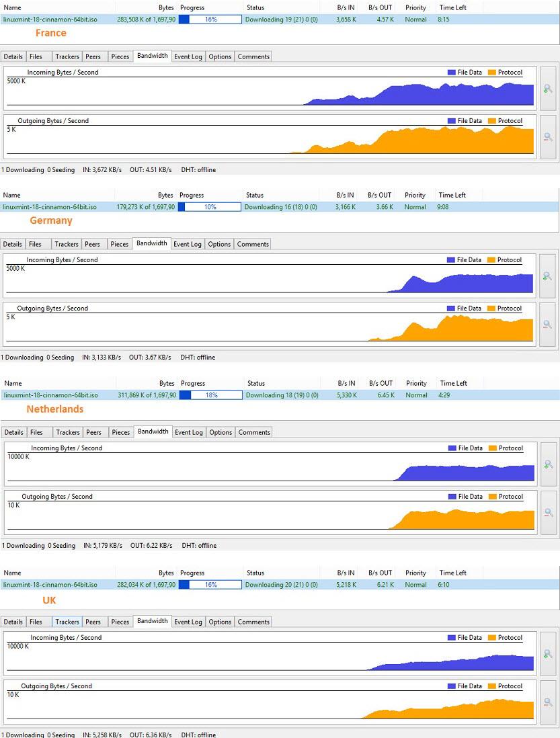Sort by B/s IN column in the Germany list
This screenshot has height=738, width=560.
point(338,196)
